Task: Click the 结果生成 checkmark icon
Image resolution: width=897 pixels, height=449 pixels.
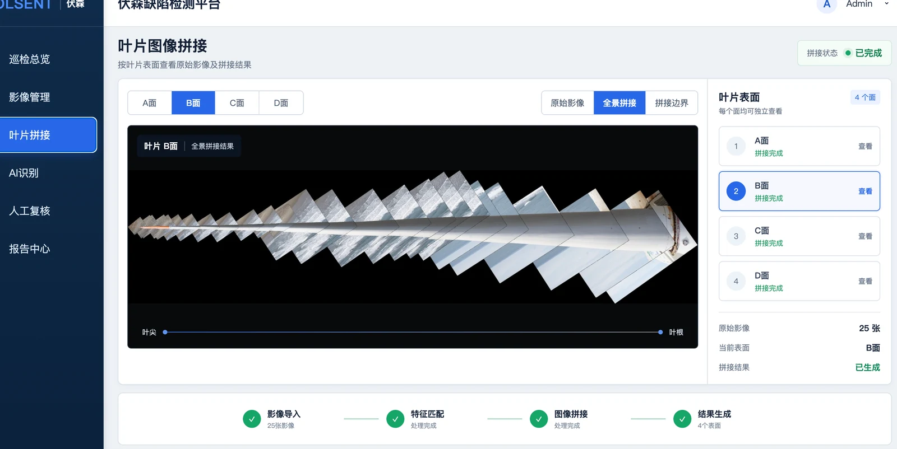Action: point(682,419)
